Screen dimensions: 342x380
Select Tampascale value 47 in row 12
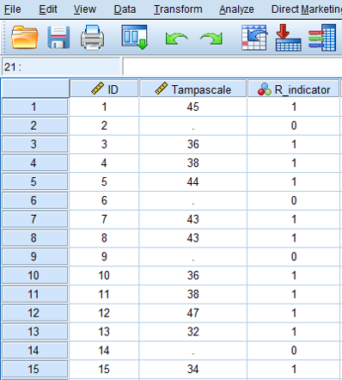[x=193, y=313]
